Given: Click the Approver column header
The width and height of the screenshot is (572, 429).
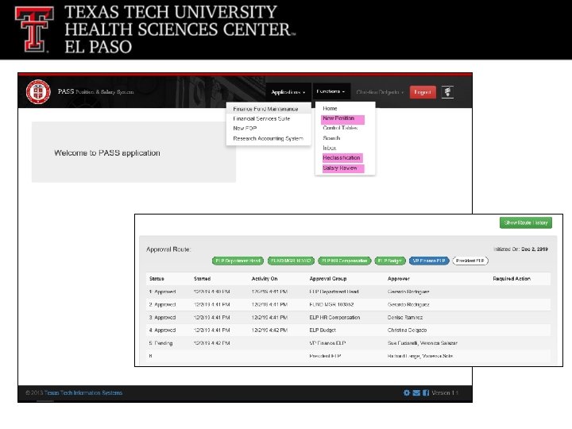Looking at the screenshot, I should 398,279.
